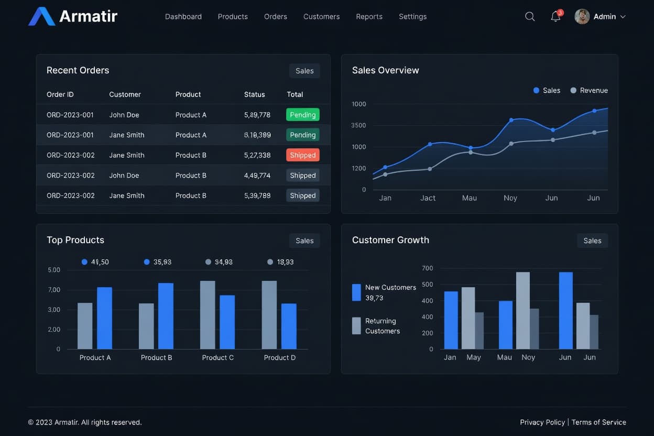Image resolution: width=654 pixels, height=436 pixels.
Task: Click the Total column header
Action: (295, 94)
